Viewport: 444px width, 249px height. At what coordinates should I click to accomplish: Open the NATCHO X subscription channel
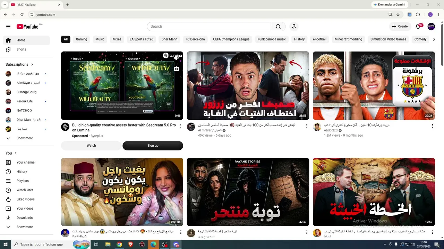[26, 111]
